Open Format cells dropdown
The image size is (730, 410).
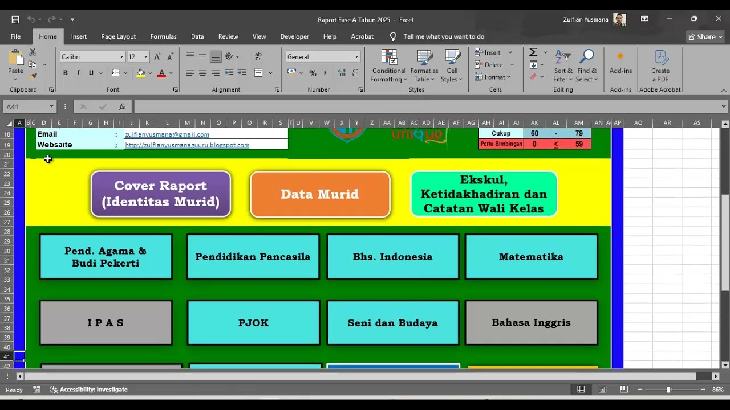coord(494,77)
